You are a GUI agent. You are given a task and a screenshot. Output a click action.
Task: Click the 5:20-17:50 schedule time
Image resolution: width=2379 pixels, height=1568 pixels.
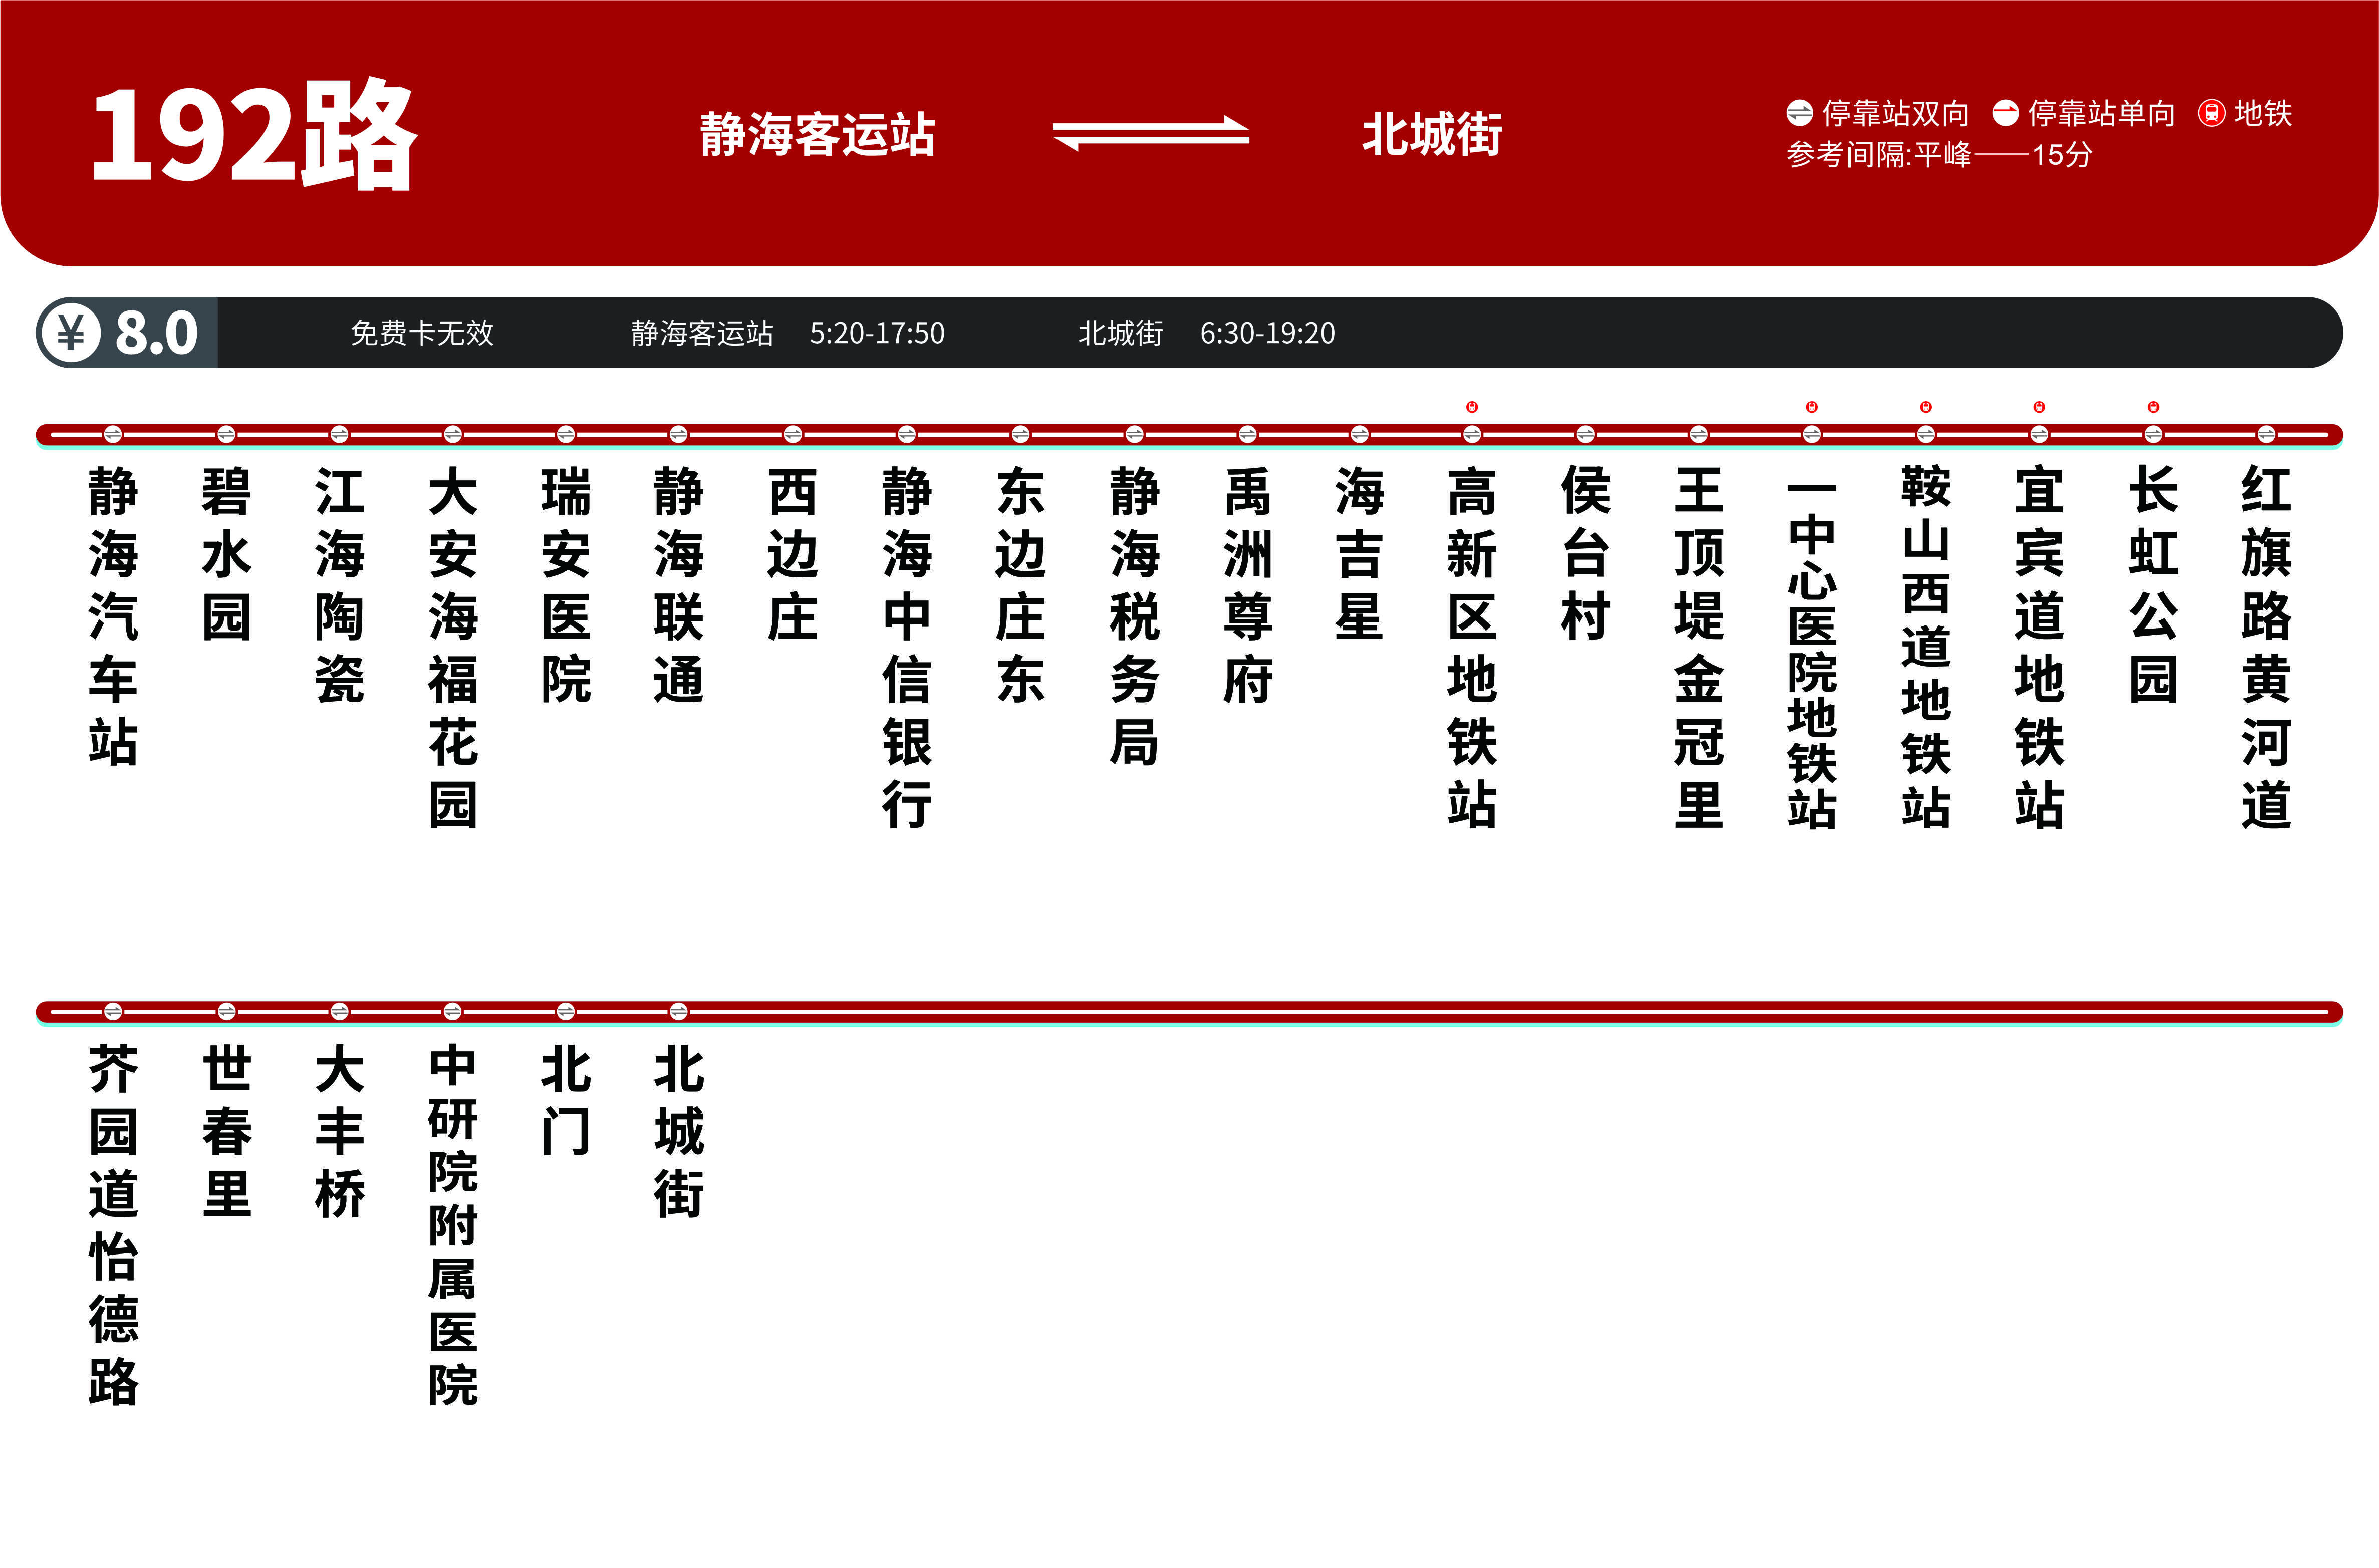877,333
